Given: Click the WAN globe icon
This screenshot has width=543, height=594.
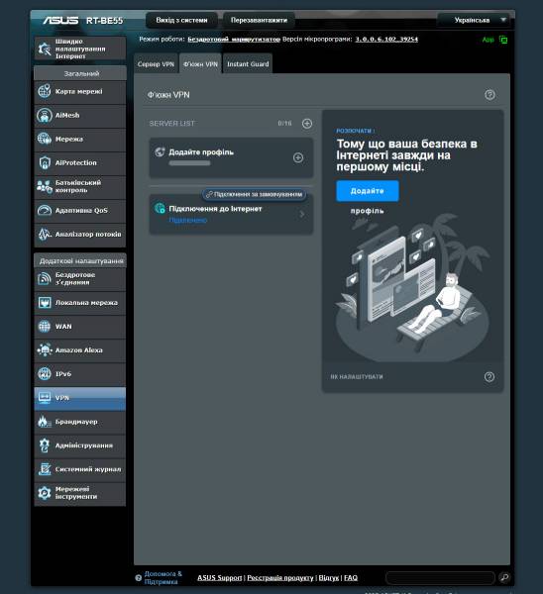Looking at the screenshot, I should tap(45, 326).
